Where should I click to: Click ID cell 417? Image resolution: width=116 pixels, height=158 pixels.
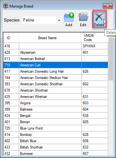(11, 71)
